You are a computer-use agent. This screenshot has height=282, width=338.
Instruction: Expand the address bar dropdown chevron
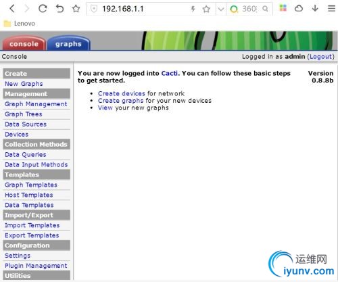(x=221, y=9)
